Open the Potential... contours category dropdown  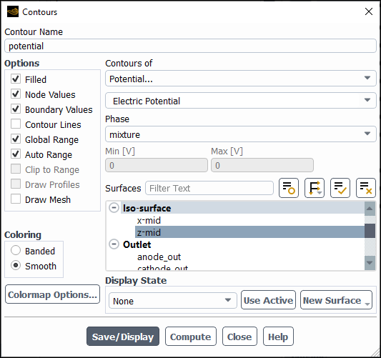[x=241, y=79]
